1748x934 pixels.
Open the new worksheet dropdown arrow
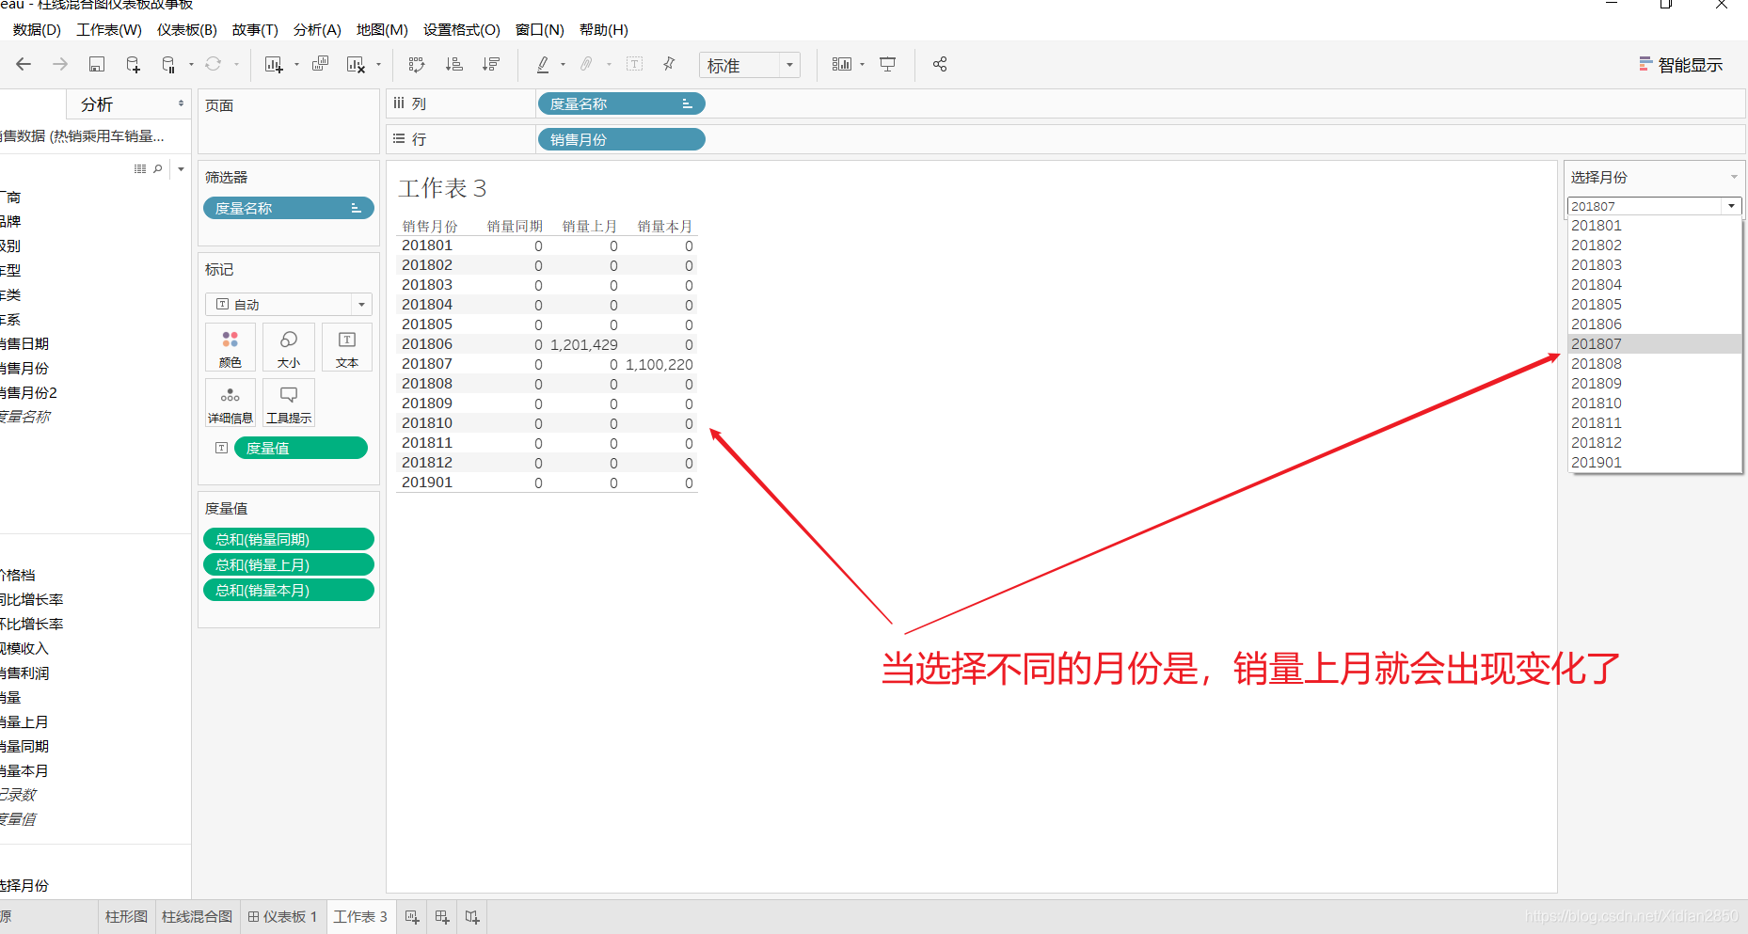click(296, 65)
